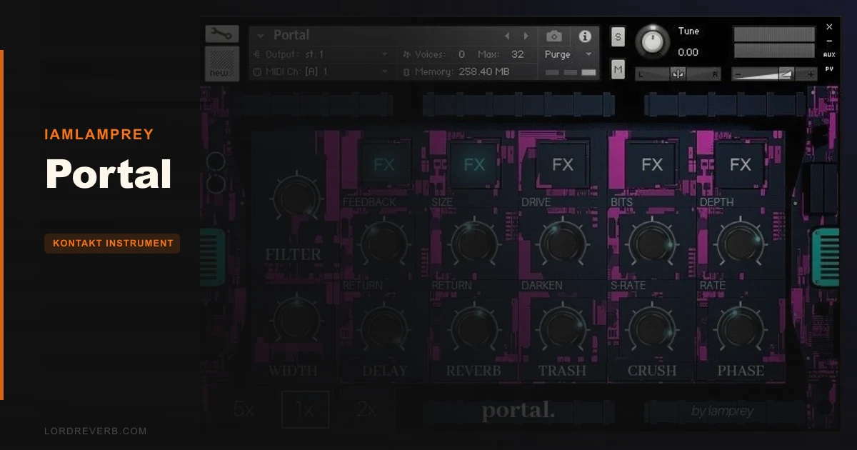Select the 2x speed option
Image resolution: width=857 pixels, height=450 pixels.
(367, 409)
